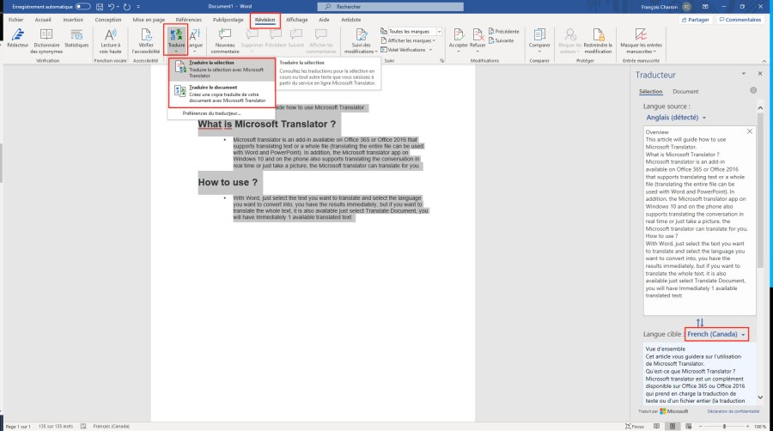Swap source and target languages arrows
773x431 pixels.
point(699,322)
